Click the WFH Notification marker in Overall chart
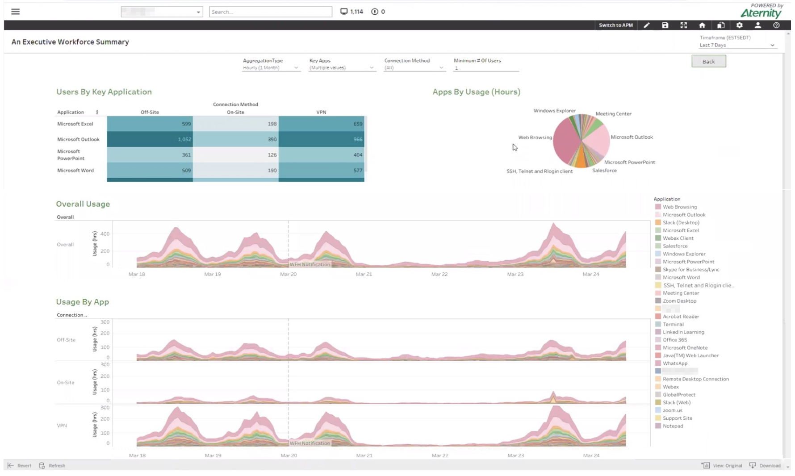The height and width of the screenshot is (476, 795). [310, 264]
